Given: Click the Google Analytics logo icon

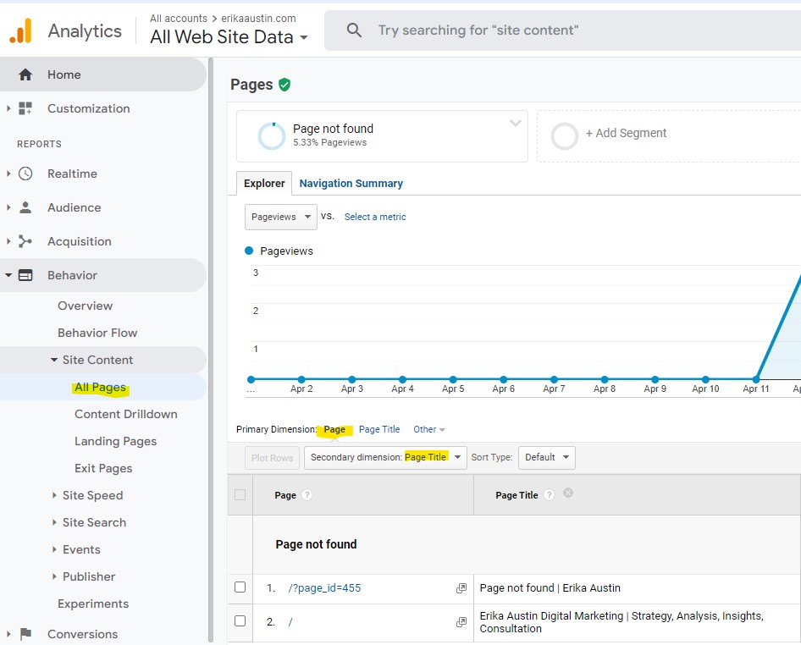Looking at the screenshot, I should pyautogui.click(x=21, y=30).
